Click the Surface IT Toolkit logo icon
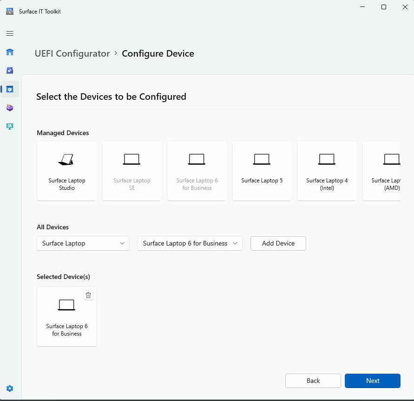 [x=10, y=11]
